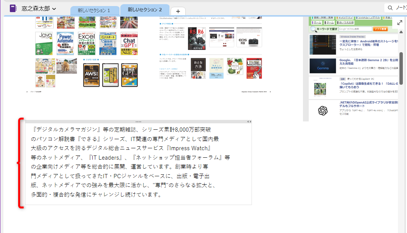Click the line starting の企業向けメディア等
407x233 pixels.
point(120,166)
